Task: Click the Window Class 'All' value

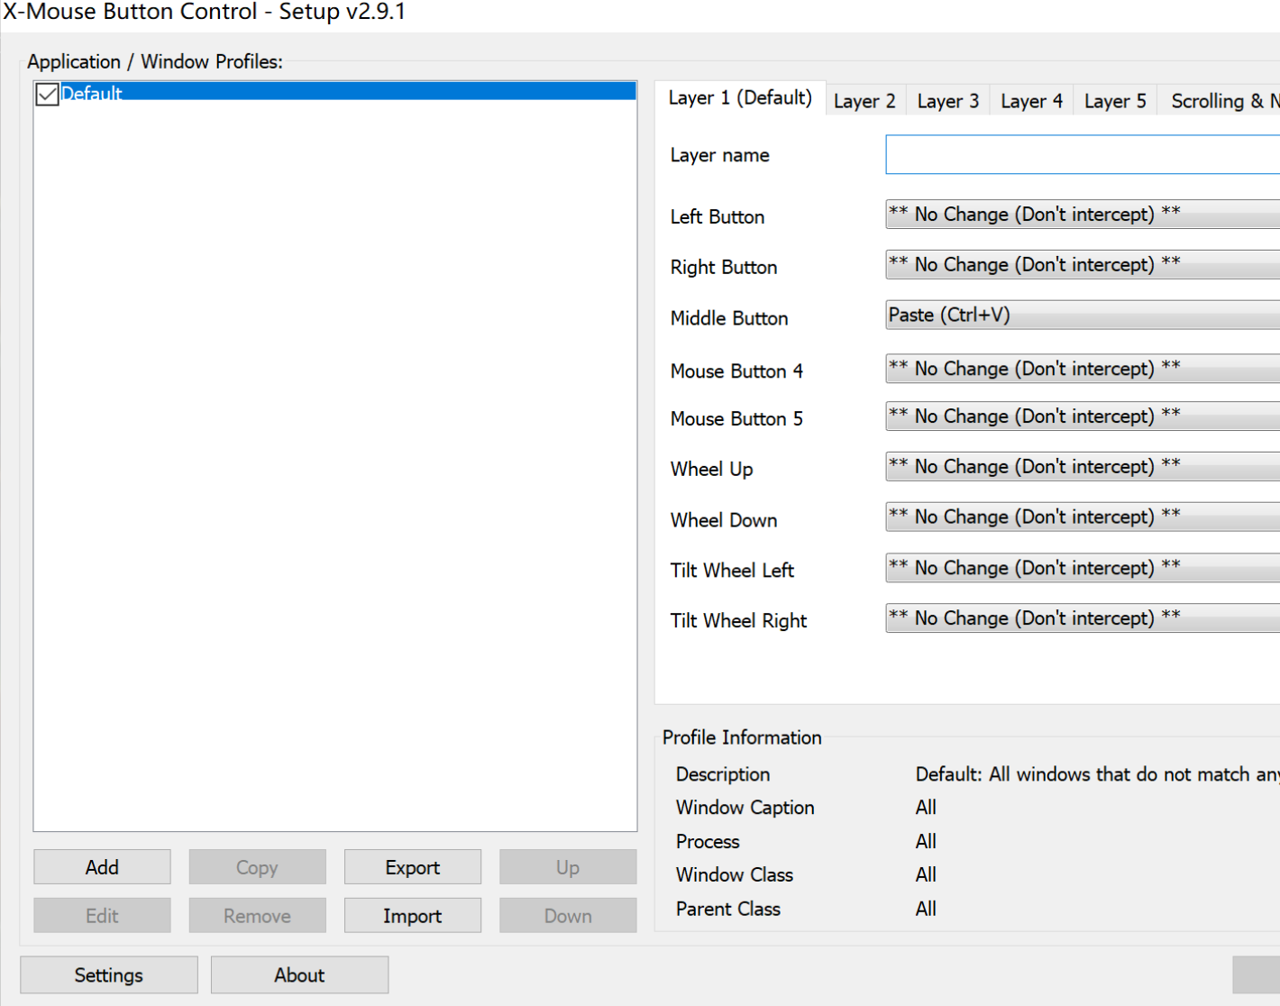Action: [x=926, y=875]
